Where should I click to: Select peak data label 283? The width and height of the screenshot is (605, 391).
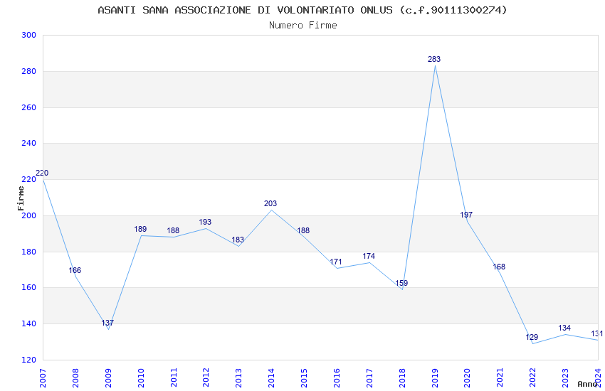[x=434, y=59]
